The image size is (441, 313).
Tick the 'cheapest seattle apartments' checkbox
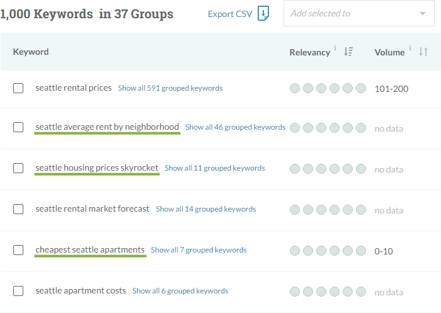(x=18, y=250)
